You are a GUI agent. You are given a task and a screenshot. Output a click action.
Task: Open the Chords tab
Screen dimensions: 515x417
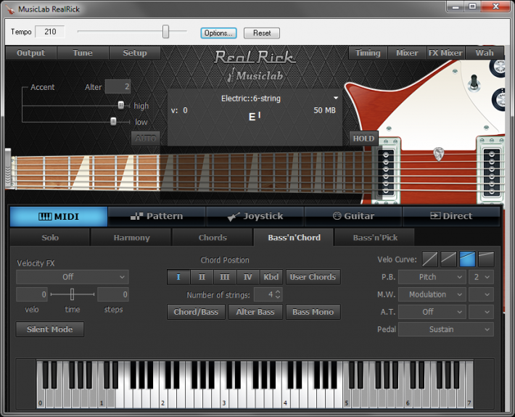click(213, 237)
